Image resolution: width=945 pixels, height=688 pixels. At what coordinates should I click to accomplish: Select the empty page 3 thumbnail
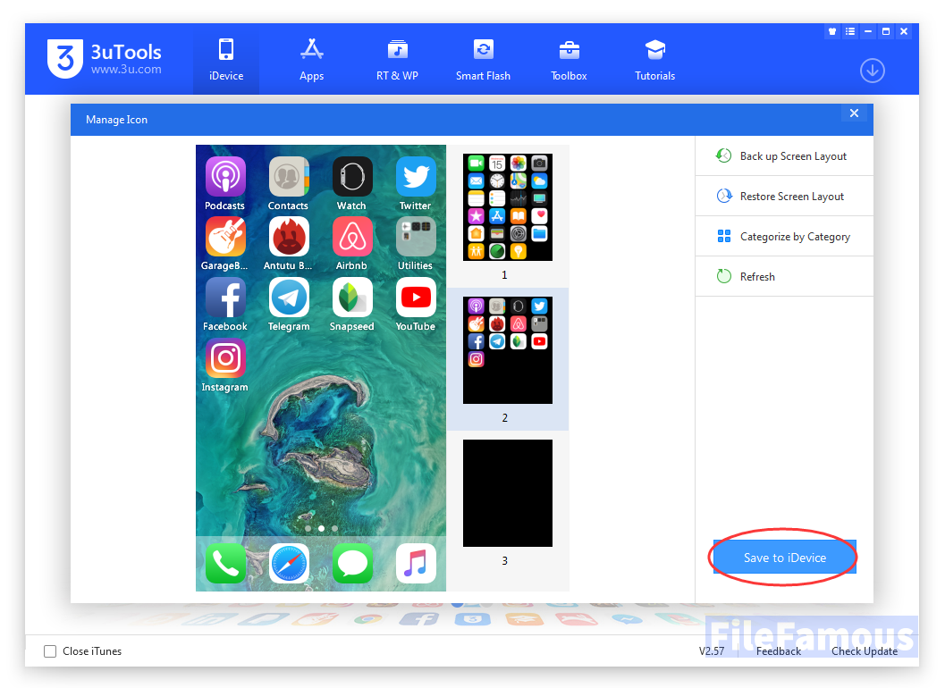[508, 493]
